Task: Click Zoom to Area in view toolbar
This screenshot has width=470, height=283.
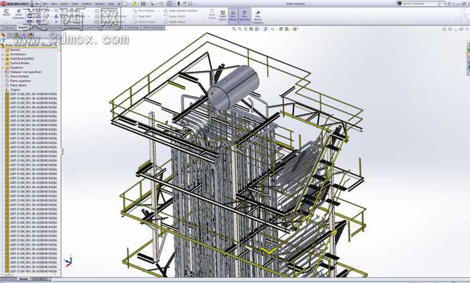Action: click(240, 29)
